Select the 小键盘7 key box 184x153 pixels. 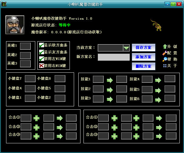pos(30,78)
